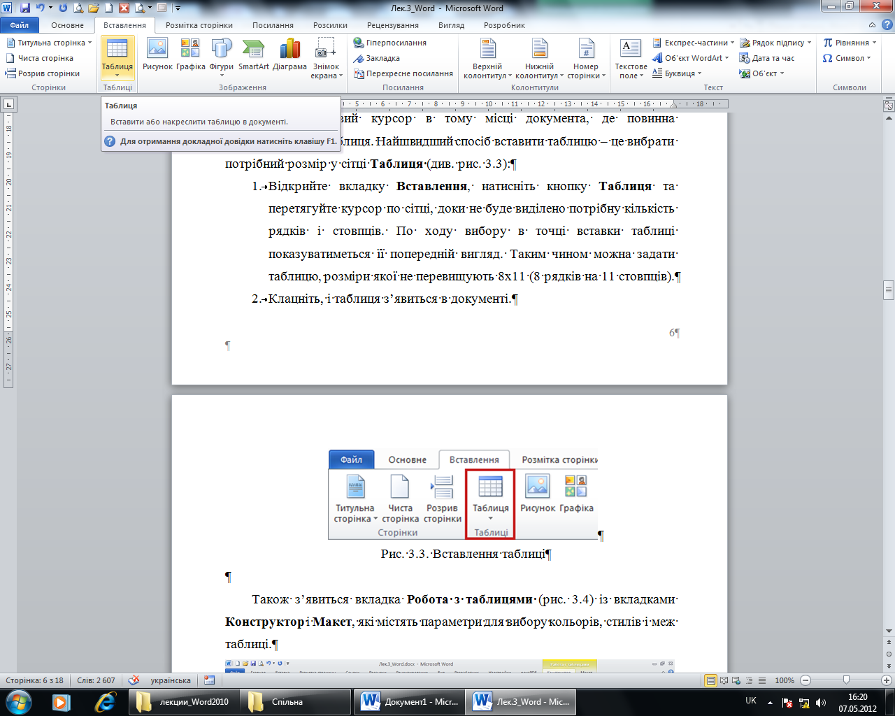Screen dimensions: 895x716
Task: Switch to Розмітка сторінки tab
Action: coord(199,25)
